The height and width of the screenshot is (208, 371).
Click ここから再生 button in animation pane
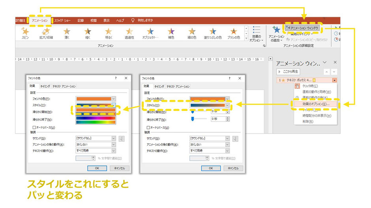point(288,72)
